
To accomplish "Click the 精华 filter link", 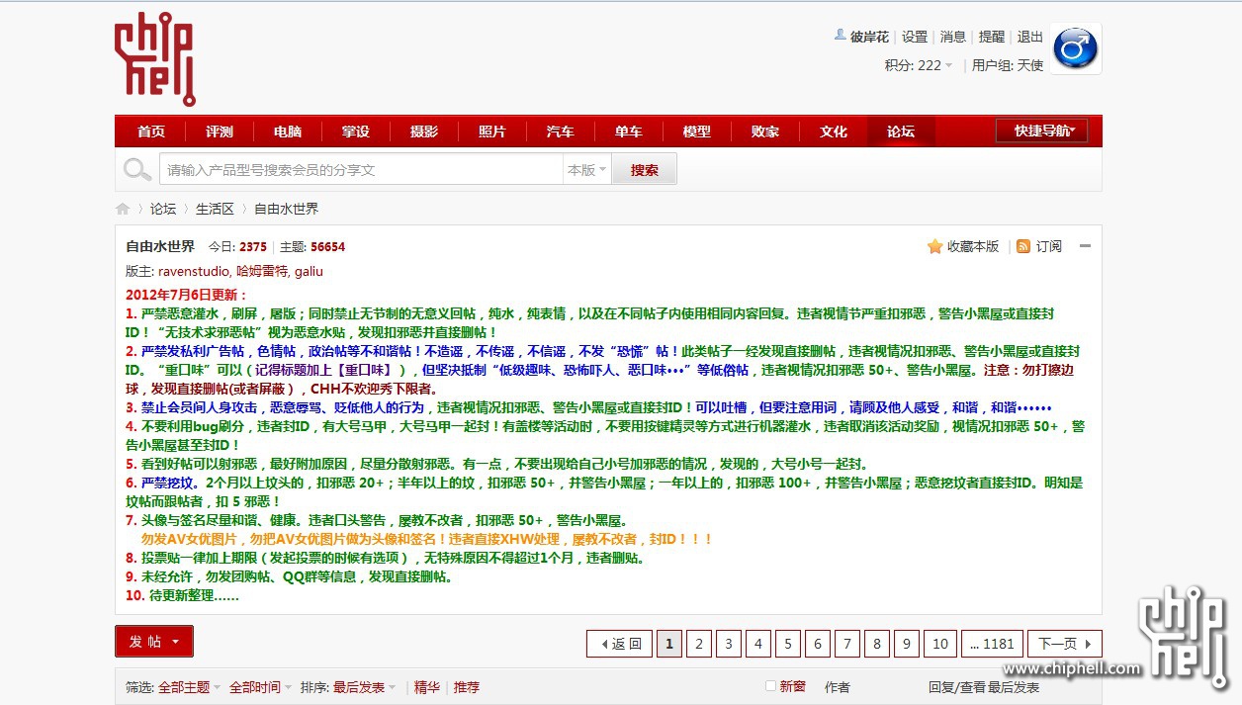I will pos(426,687).
